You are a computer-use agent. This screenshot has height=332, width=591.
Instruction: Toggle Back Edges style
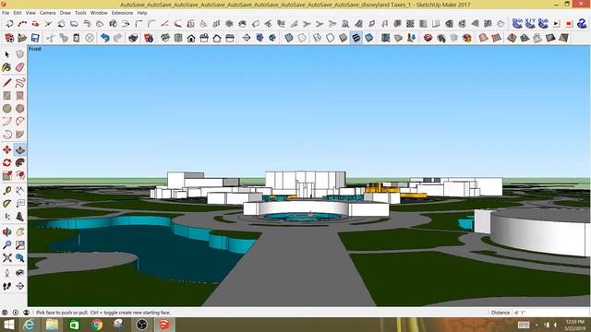coord(302,38)
